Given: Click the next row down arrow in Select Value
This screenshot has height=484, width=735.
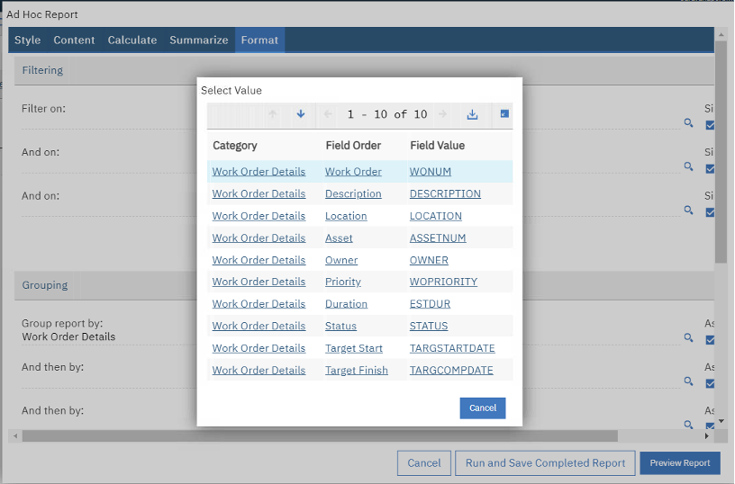Looking at the screenshot, I should 301,114.
